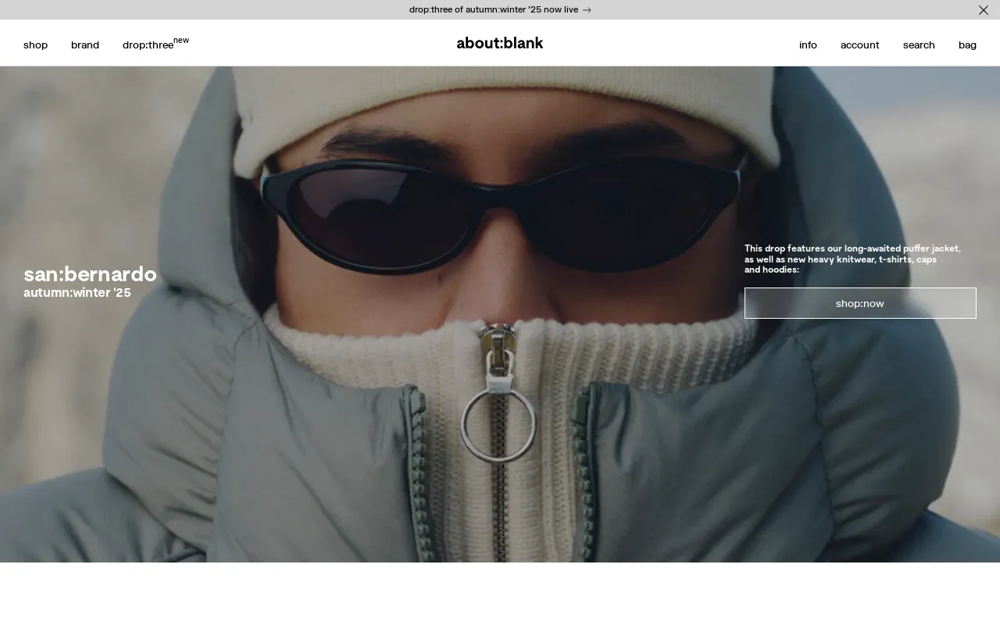Dismiss the announcement bar with the X icon

coord(983,10)
